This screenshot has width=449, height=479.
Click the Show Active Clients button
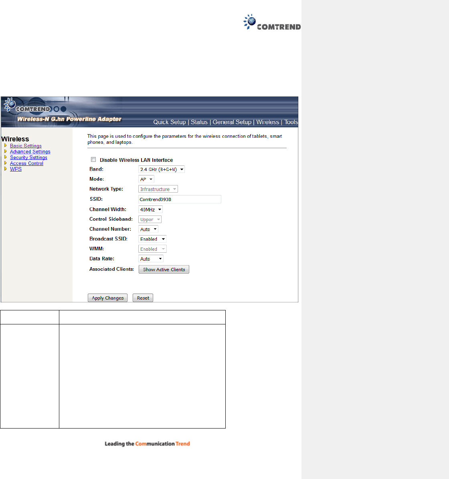tap(164, 270)
